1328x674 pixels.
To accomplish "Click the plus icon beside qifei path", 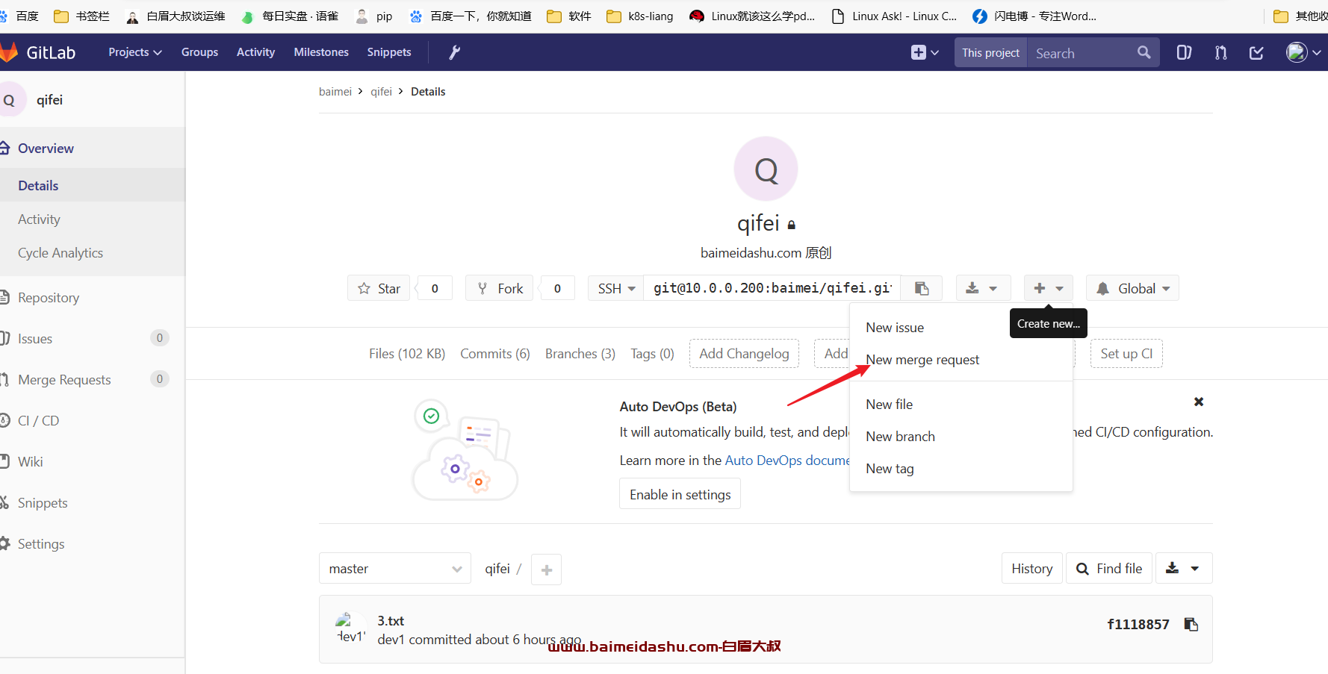I will coord(546,570).
